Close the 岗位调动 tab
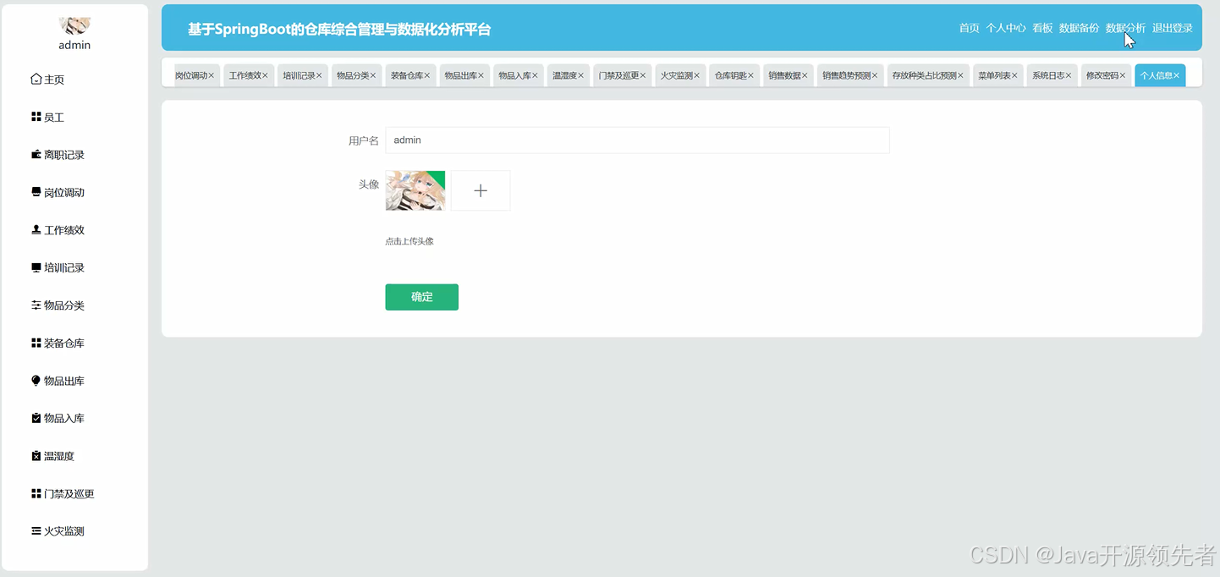 213,74
